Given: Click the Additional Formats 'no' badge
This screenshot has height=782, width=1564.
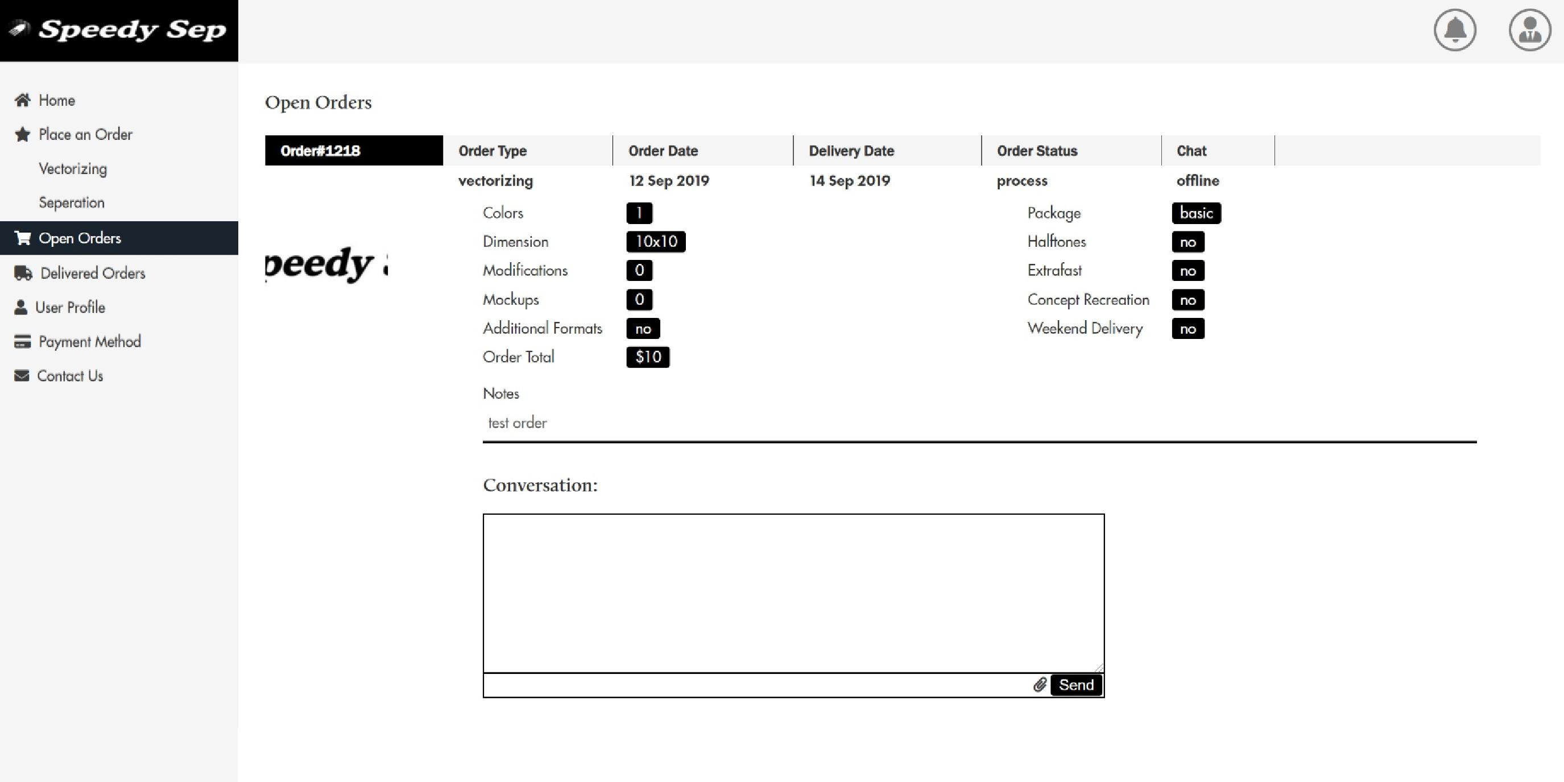Looking at the screenshot, I should click(x=643, y=329).
